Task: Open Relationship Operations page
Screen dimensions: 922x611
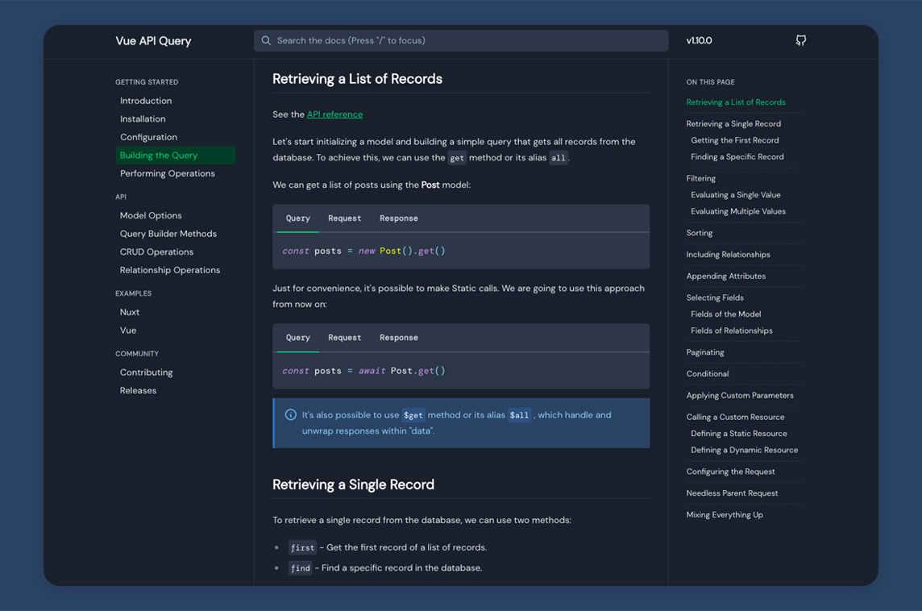Action: coord(170,270)
